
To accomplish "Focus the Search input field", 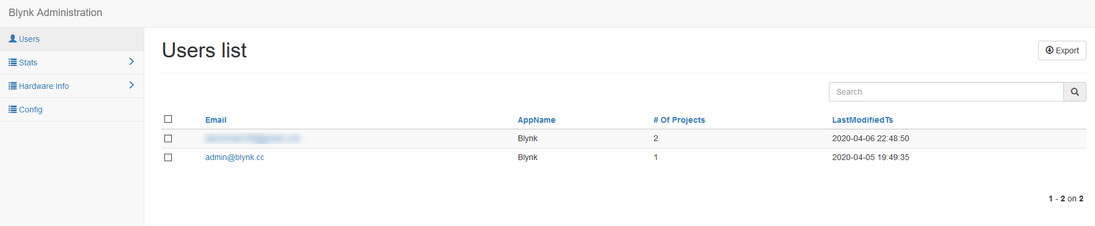I will (x=946, y=92).
